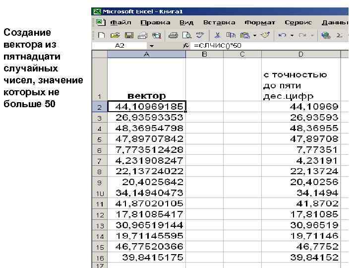
Task: Click the cell labeled вектор
Action: [x=147, y=79]
